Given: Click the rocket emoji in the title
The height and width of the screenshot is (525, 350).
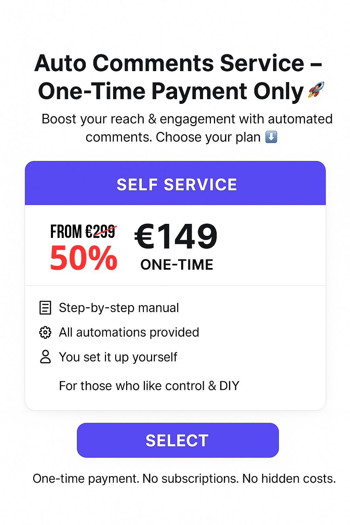Looking at the screenshot, I should (316, 90).
